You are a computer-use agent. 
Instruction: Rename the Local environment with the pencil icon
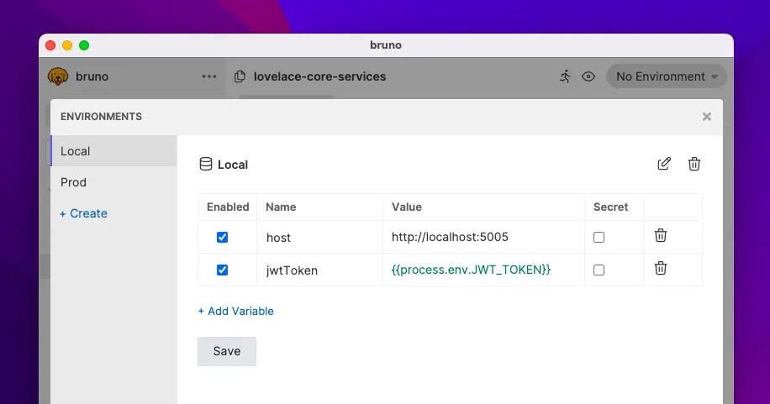pos(664,164)
